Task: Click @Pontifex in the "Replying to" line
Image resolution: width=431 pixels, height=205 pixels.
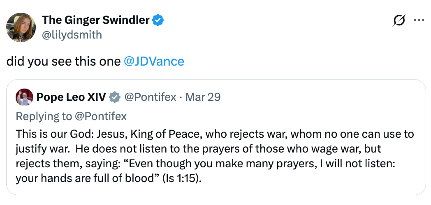Action: click(x=100, y=116)
